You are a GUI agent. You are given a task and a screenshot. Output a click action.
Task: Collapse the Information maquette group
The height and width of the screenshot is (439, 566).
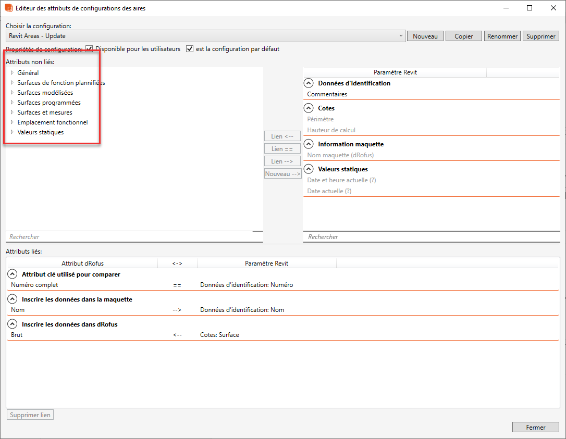click(x=309, y=144)
